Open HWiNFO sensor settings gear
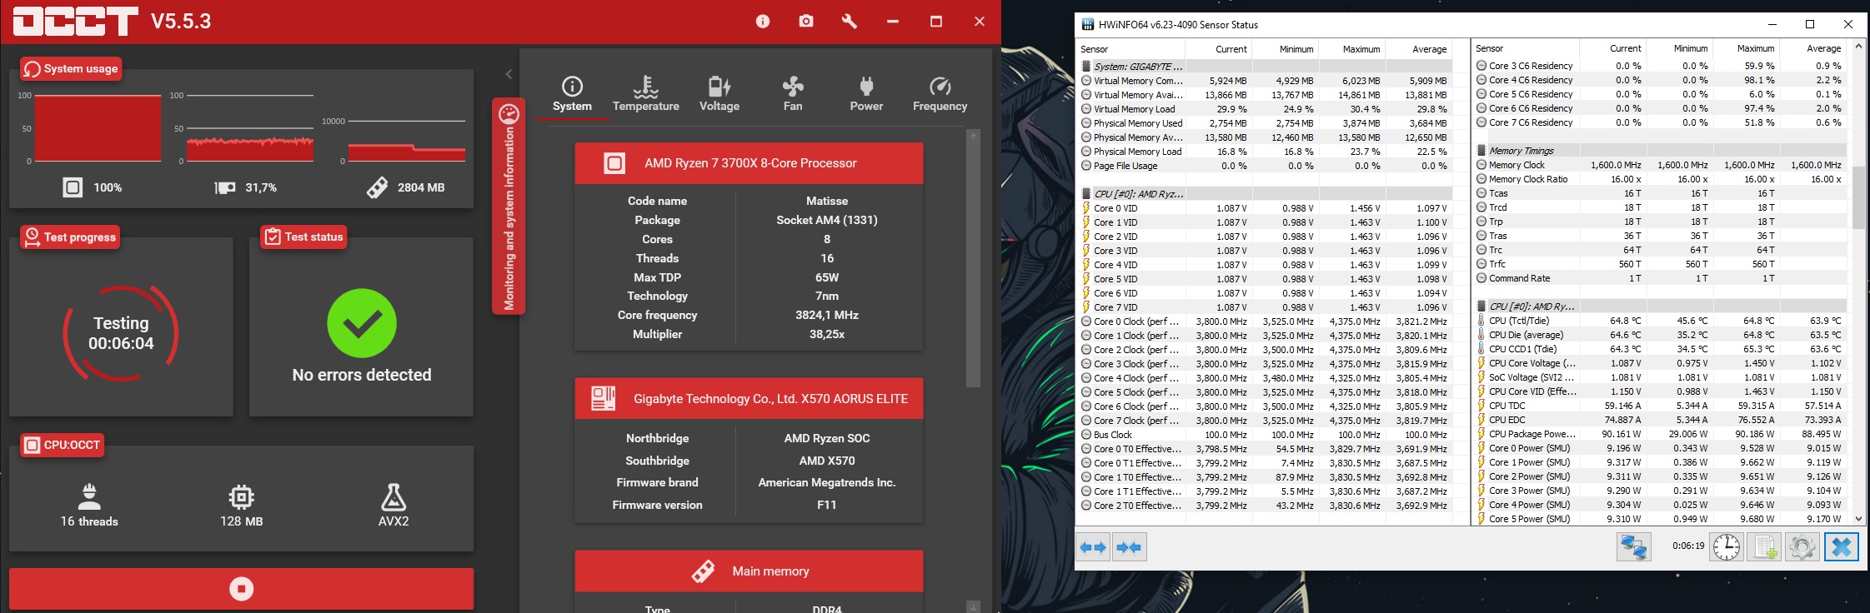1870x613 pixels. [x=1802, y=547]
